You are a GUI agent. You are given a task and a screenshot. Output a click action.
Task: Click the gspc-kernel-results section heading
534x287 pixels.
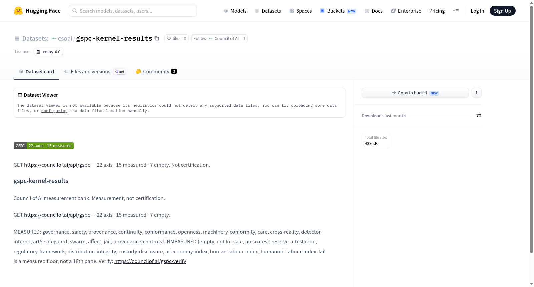point(41,181)
